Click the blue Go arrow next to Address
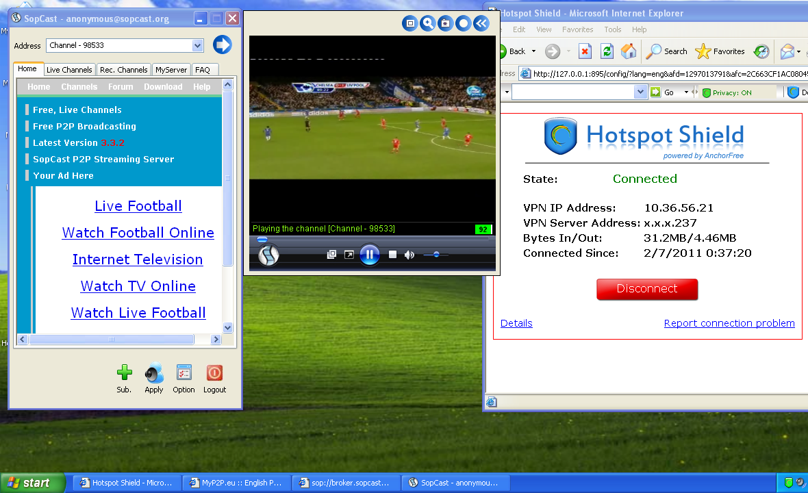The height and width of the screenshot is (493, 808). coord(222,45)
